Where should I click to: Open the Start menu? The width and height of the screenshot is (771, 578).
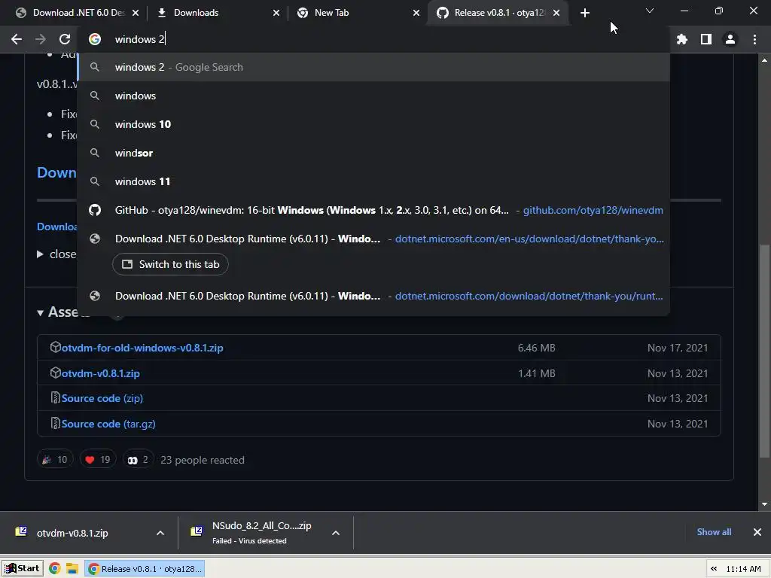click(x=22, y=569)
